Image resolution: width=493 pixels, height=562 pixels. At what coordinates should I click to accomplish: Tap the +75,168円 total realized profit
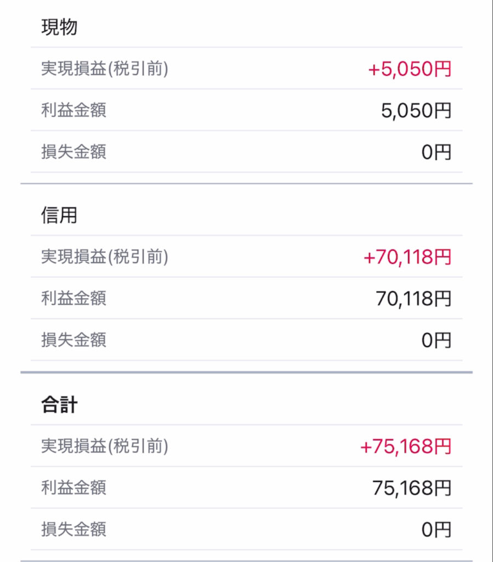(x=406, y=446)
